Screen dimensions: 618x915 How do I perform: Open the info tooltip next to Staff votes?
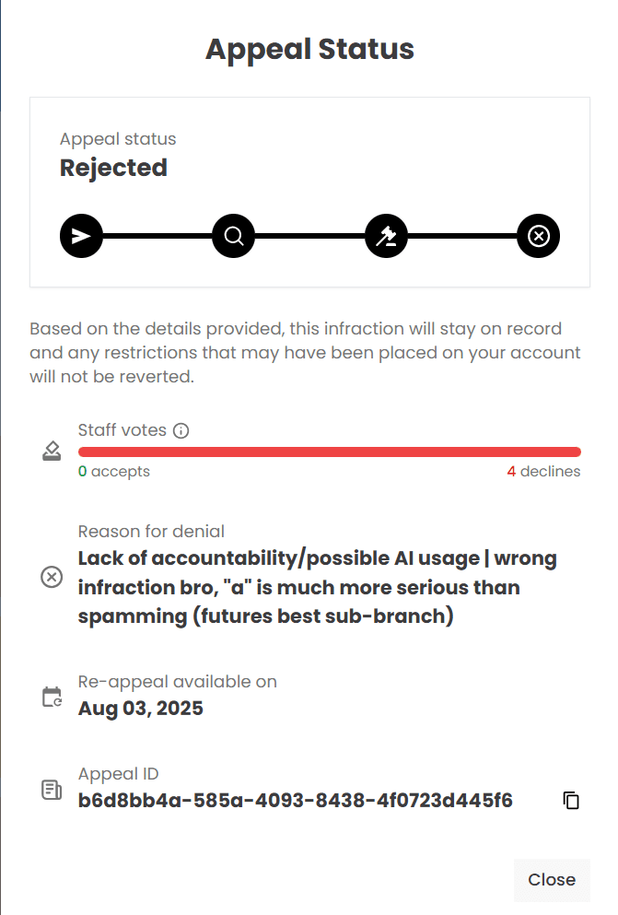coord(181,429)
